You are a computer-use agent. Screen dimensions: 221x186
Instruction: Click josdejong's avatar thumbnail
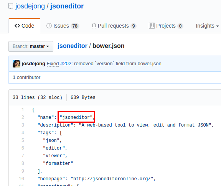tap(16, 64)
